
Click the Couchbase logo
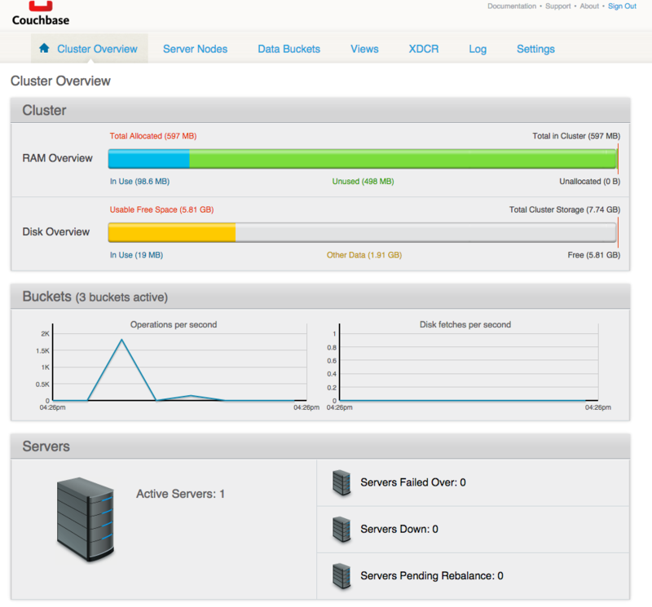pyautogui.click(x=41, y=13)
